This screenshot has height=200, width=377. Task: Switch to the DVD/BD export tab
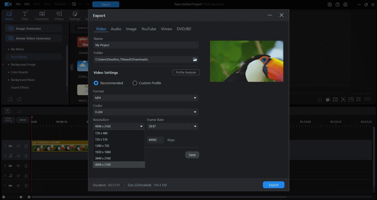(x=184, y=29)
